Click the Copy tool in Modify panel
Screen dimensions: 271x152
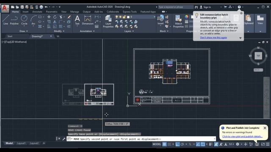click(x=49, y=22)
